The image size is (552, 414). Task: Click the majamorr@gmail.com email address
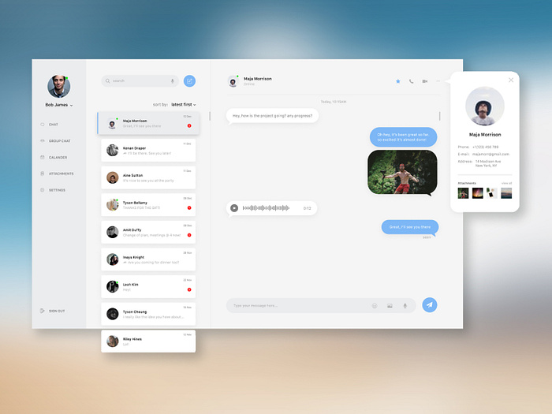(490, 155)
